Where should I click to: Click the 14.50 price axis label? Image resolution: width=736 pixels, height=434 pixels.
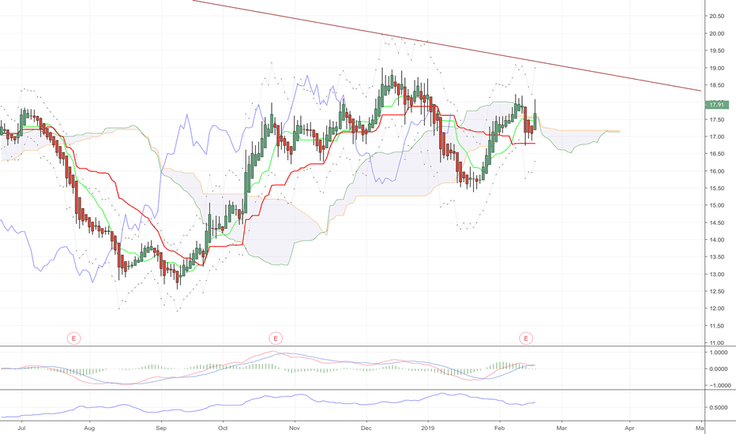[716, 223]
